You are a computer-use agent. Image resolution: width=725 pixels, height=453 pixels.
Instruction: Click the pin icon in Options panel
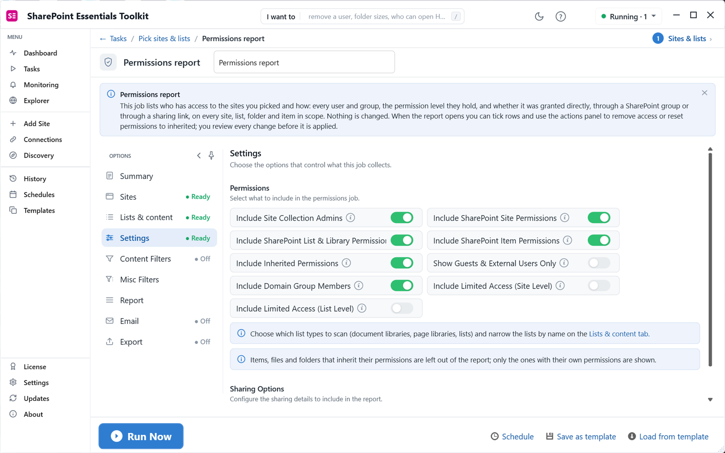point(211,155)
